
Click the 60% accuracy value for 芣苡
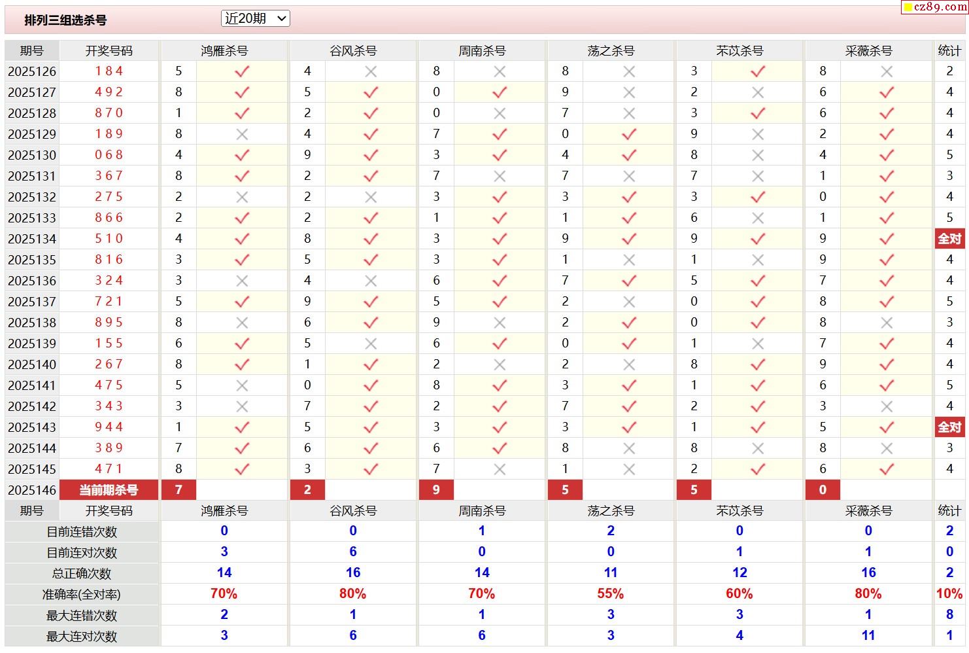click(739, 594)
